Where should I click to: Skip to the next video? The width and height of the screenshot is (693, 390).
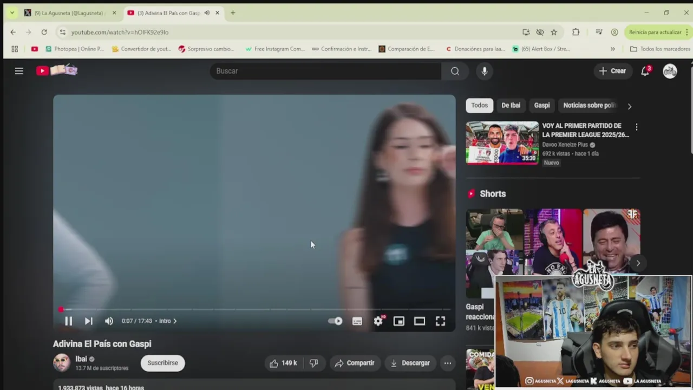click(x=89, y=321)
